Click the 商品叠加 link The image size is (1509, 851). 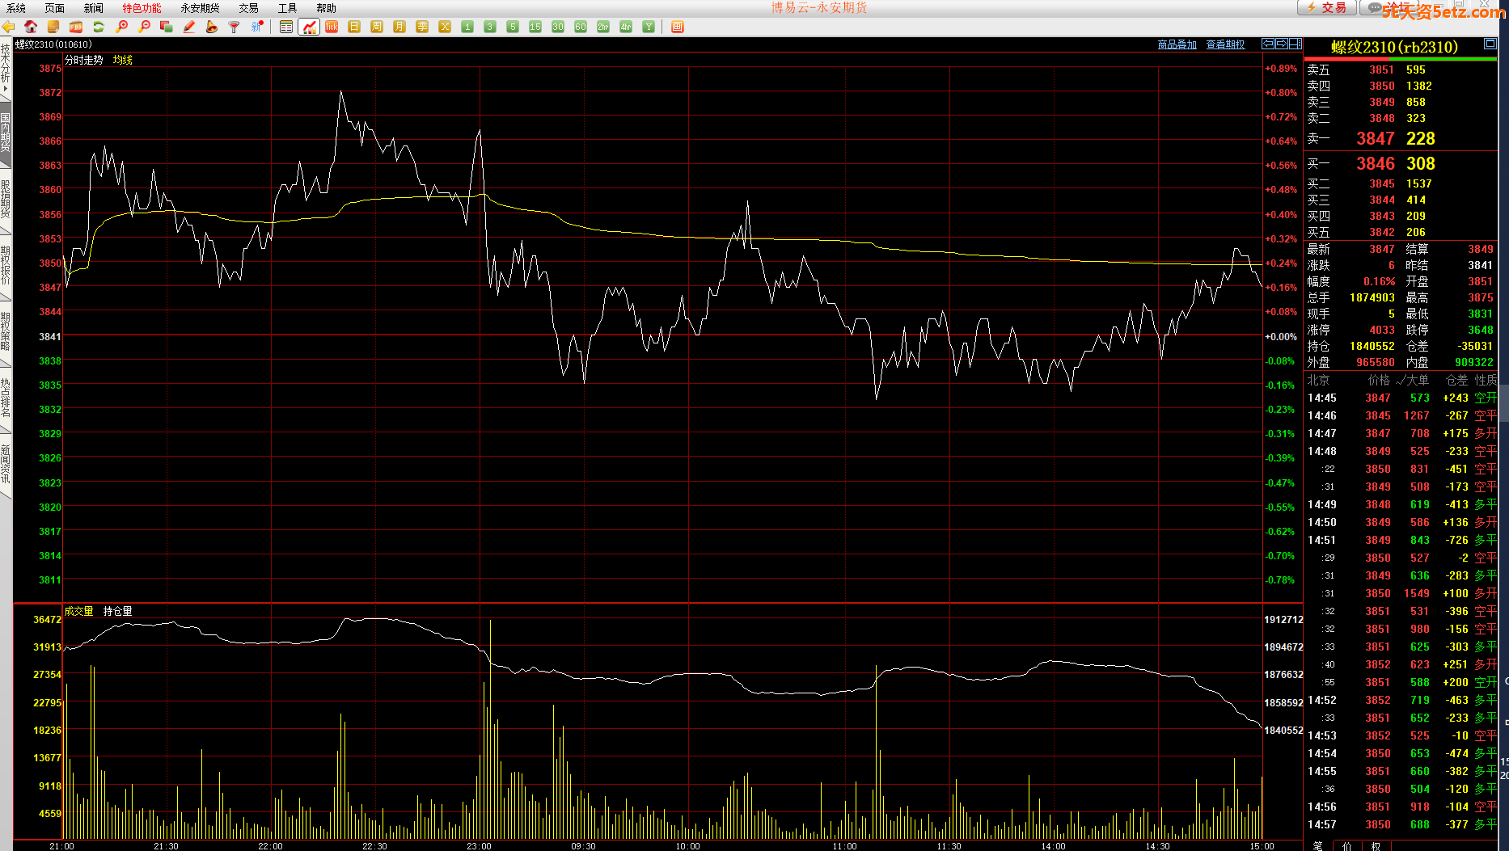tap(1177, 44)
